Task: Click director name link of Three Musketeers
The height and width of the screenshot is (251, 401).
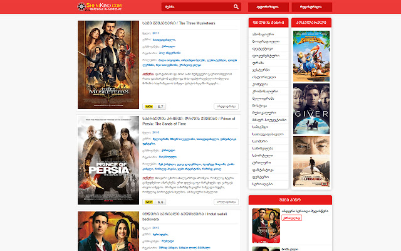Action: [x=170, y=53]
